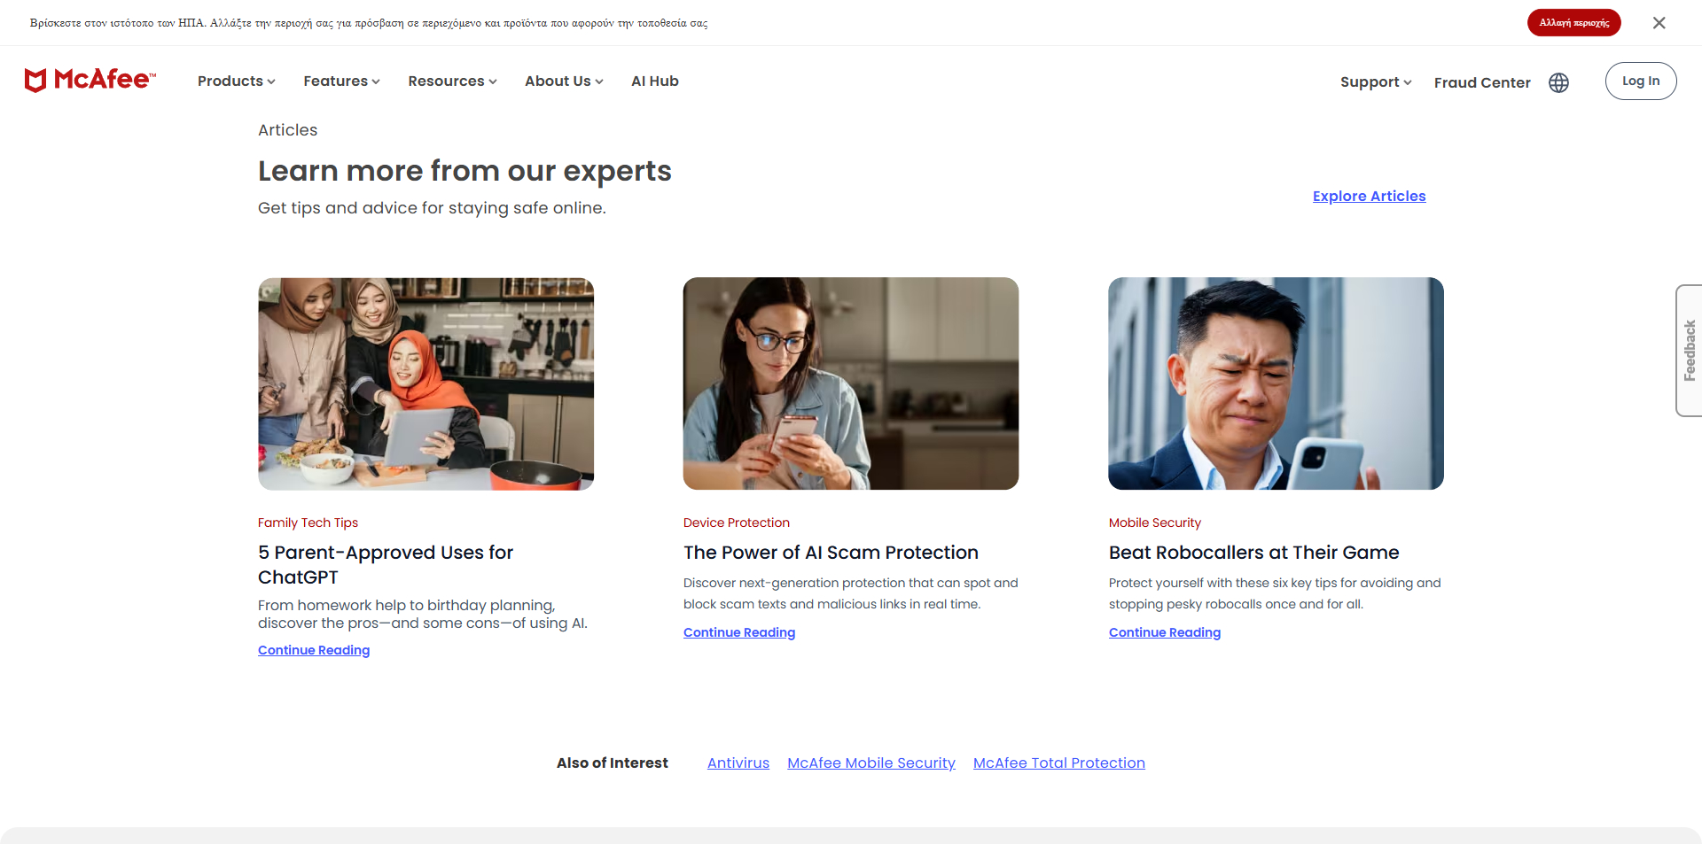
Task: Continue Reading the AI Scam Protection article
Action: pos(738,632)
